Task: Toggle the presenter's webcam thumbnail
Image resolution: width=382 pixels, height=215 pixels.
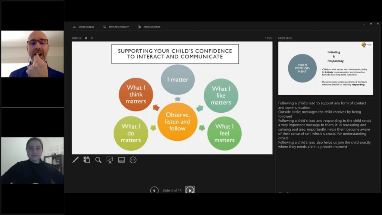Action: [x=32, y=53]
